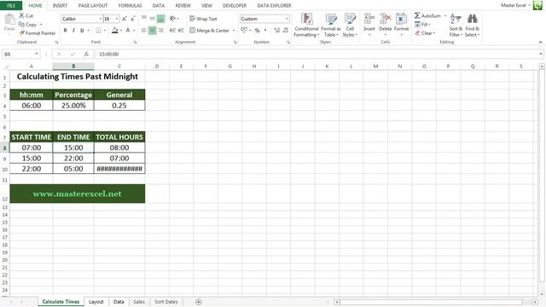Open the font name dropdown
The height and width of the screenshot is (307, 546).
point(101,19)
